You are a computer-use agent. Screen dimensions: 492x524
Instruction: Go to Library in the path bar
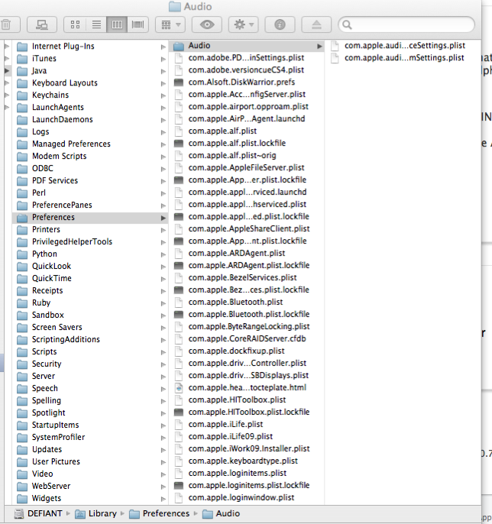pos(96,513)
